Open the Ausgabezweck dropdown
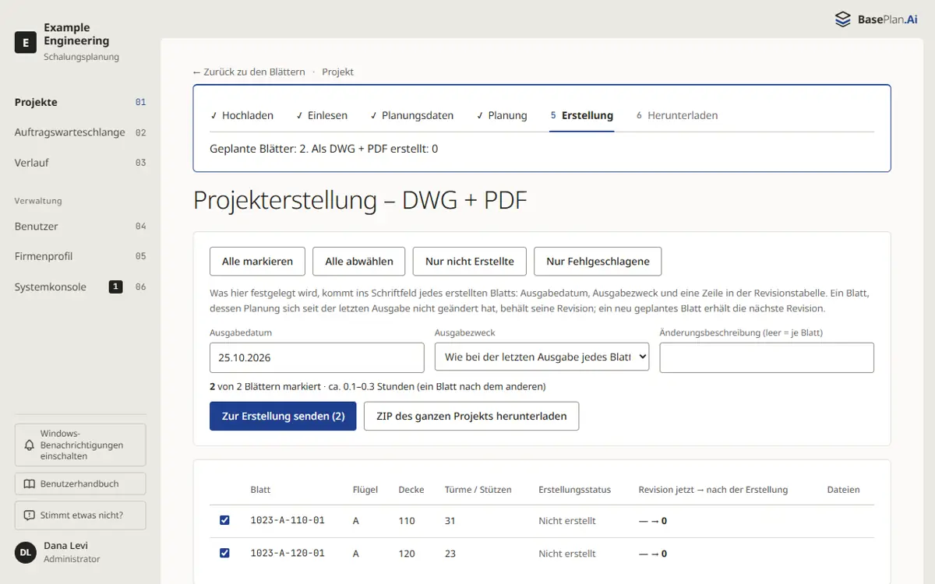This screenshot has height=584, width=935. tap(542, 357)
